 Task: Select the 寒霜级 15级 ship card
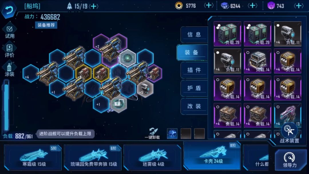point(33,158)
